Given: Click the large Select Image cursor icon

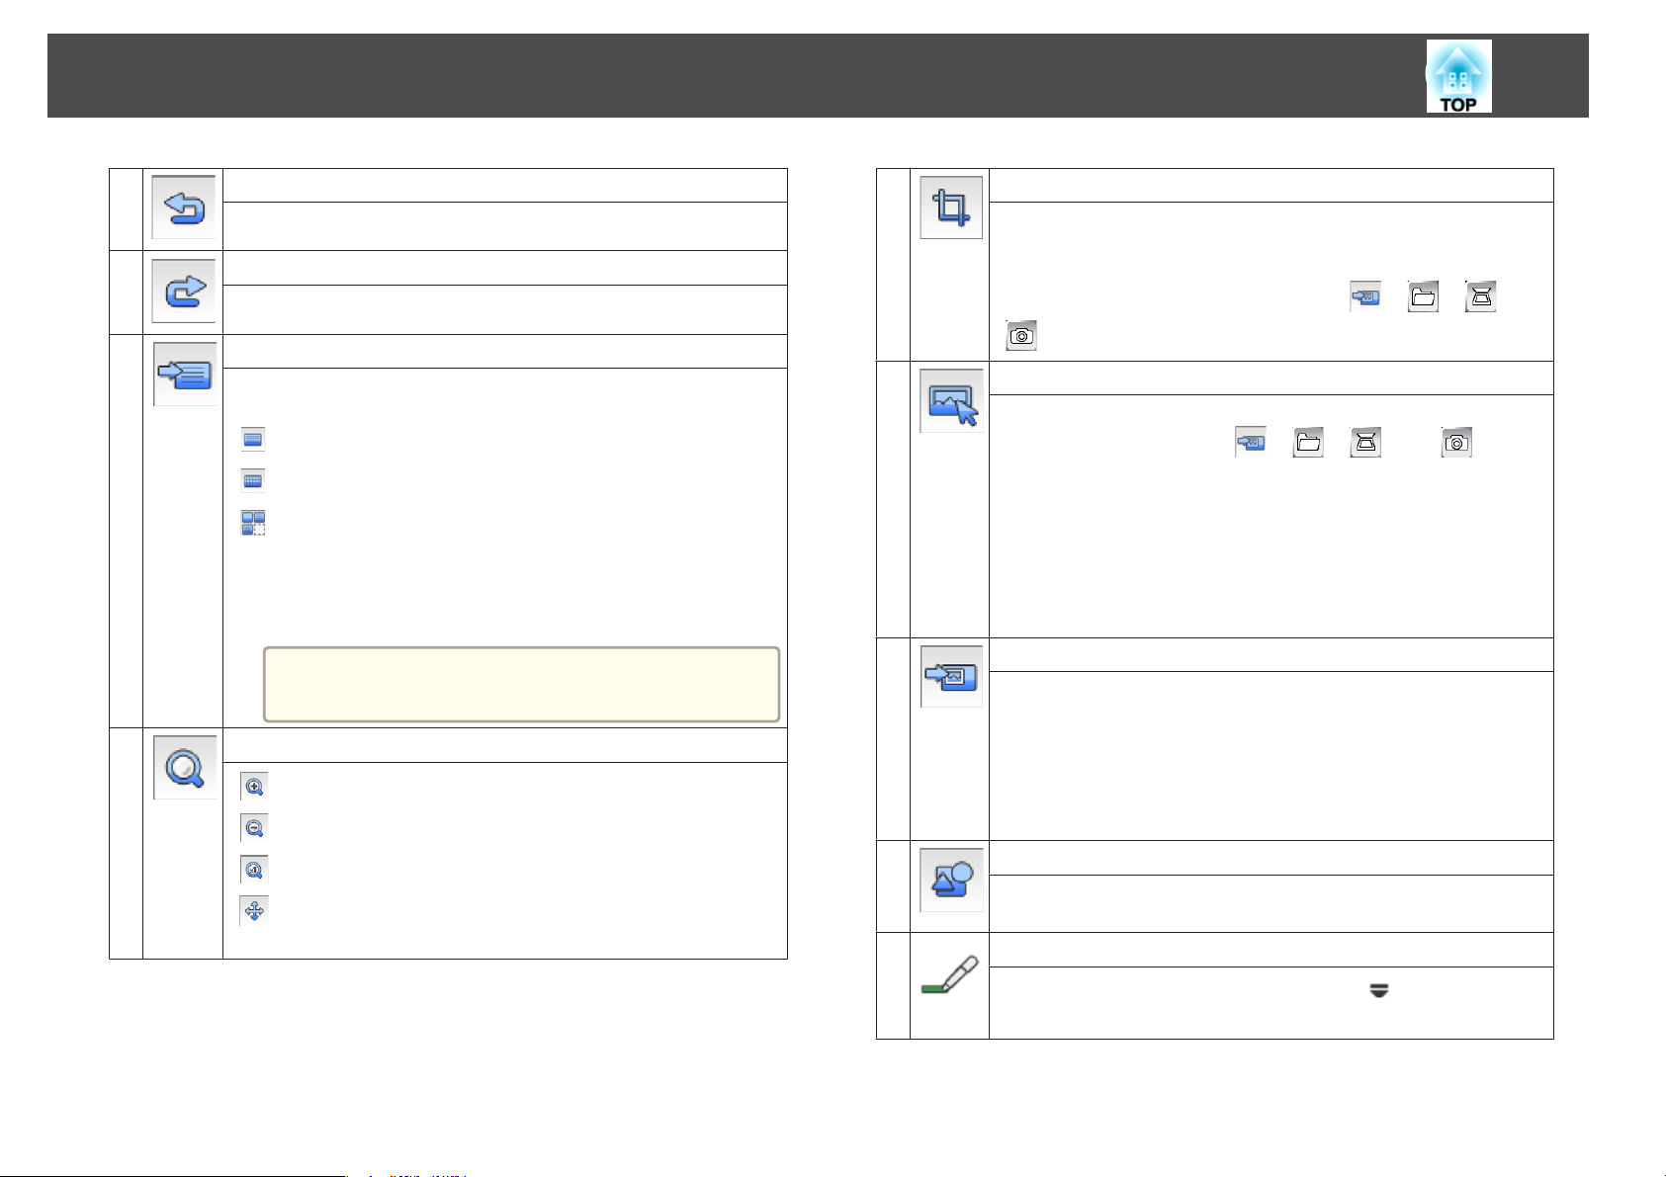Looking at the screenshot, I should [x=951, y=400].
